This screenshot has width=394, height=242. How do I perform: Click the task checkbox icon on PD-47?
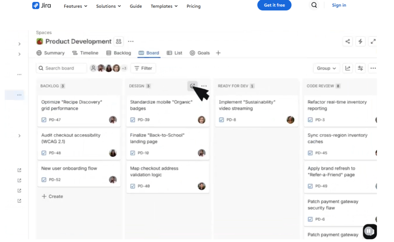[44, 120]
